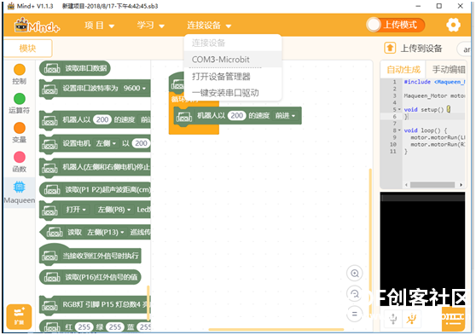This screenshot has width=476, height=335.
Task: Select the orange 控制 category circle
Action: click(x=20, y=70)
